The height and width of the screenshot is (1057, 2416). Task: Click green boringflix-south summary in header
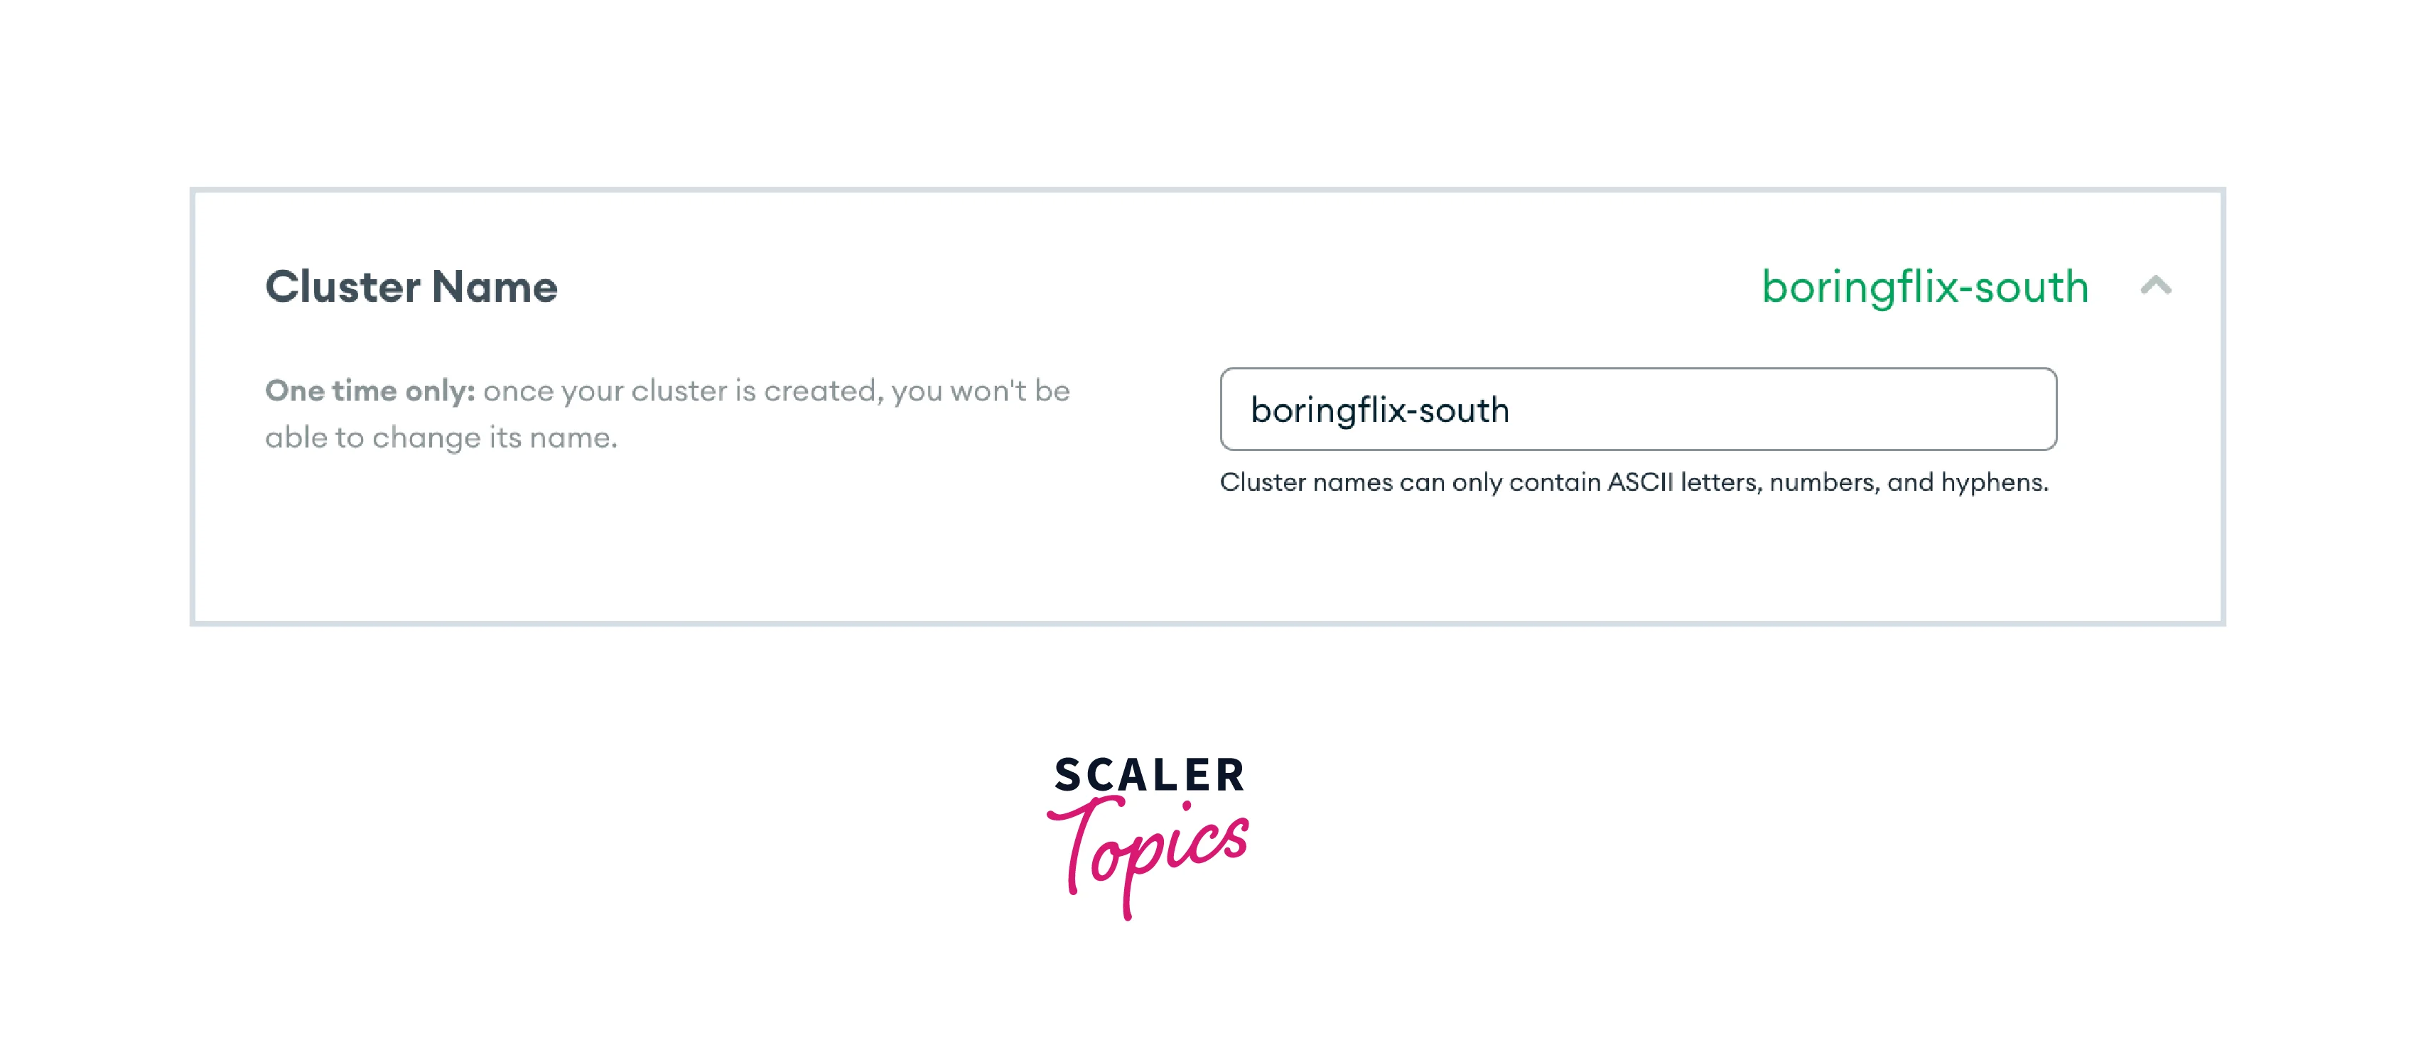coord(1924,286)
